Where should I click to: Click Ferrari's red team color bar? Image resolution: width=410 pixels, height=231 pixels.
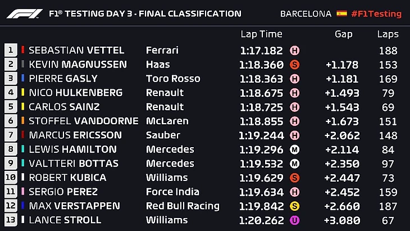point(23,51)
